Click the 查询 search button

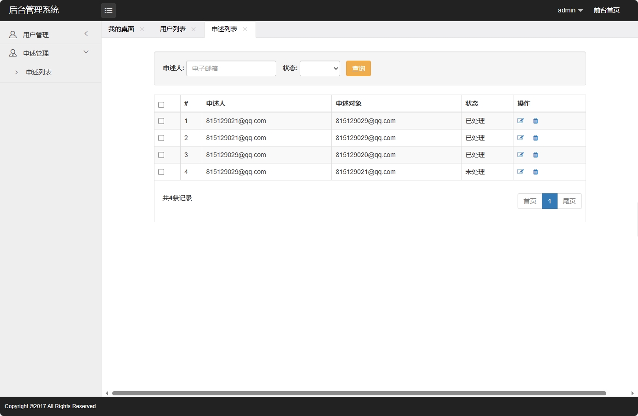[358, 68]
